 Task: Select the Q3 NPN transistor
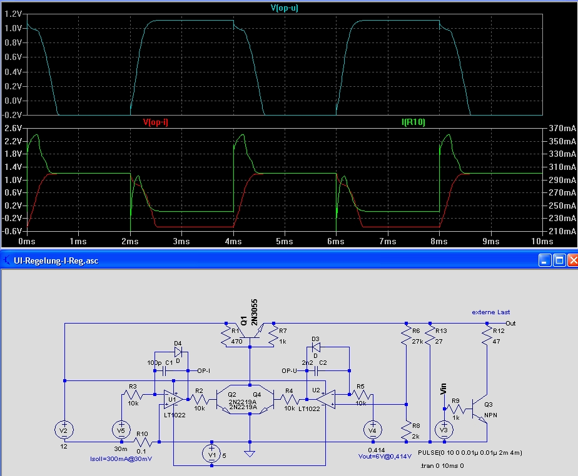(x=480, y=409)
